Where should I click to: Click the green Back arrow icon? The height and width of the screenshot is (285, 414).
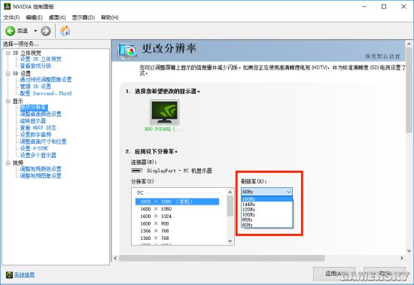click(x=10, y=31)
